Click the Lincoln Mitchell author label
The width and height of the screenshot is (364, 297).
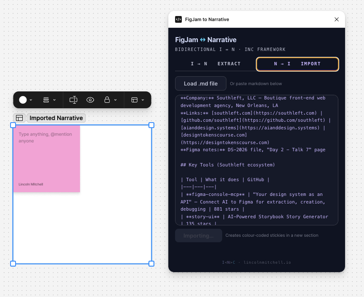(31, 184)
